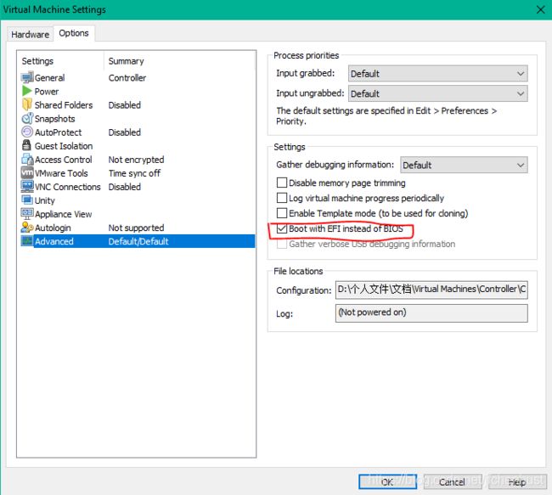This screenshot has height=495, width=552.
Task: Select the 'VNC Connections' row label
Action: click(68, 187)
